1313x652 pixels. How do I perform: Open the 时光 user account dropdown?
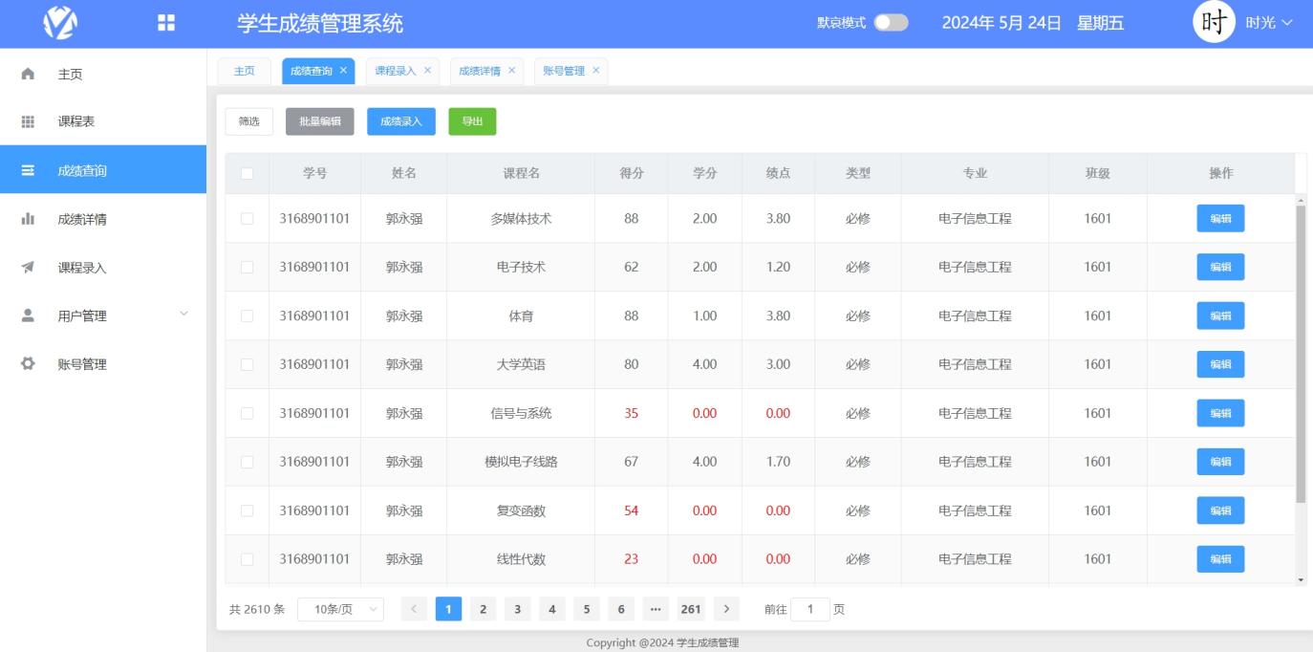click(x=1259, y=21)
